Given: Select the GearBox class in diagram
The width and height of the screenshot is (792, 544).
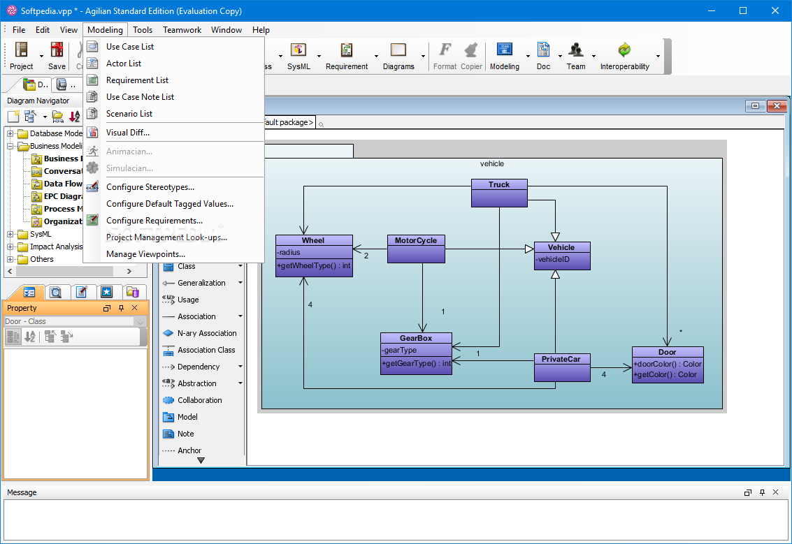Looking at the screenshot, I should pos(416,353).
